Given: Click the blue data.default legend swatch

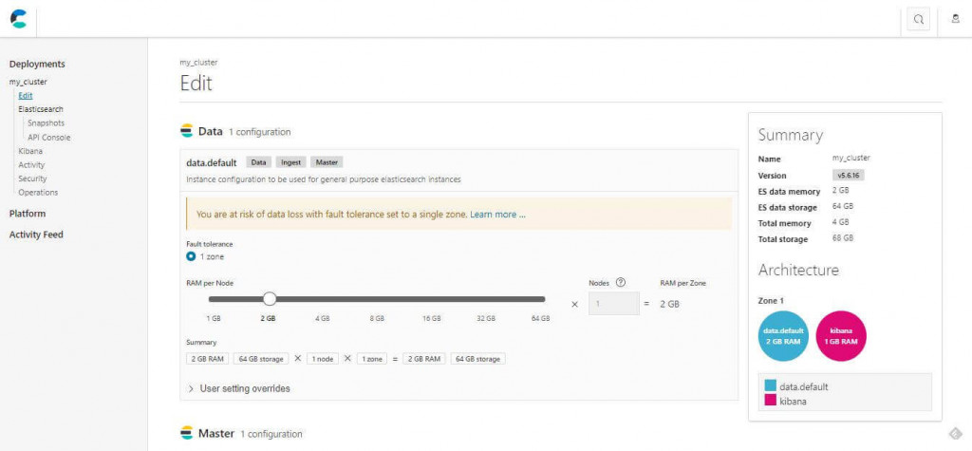Looking at the screenshot, I should (x=770, y=385).
